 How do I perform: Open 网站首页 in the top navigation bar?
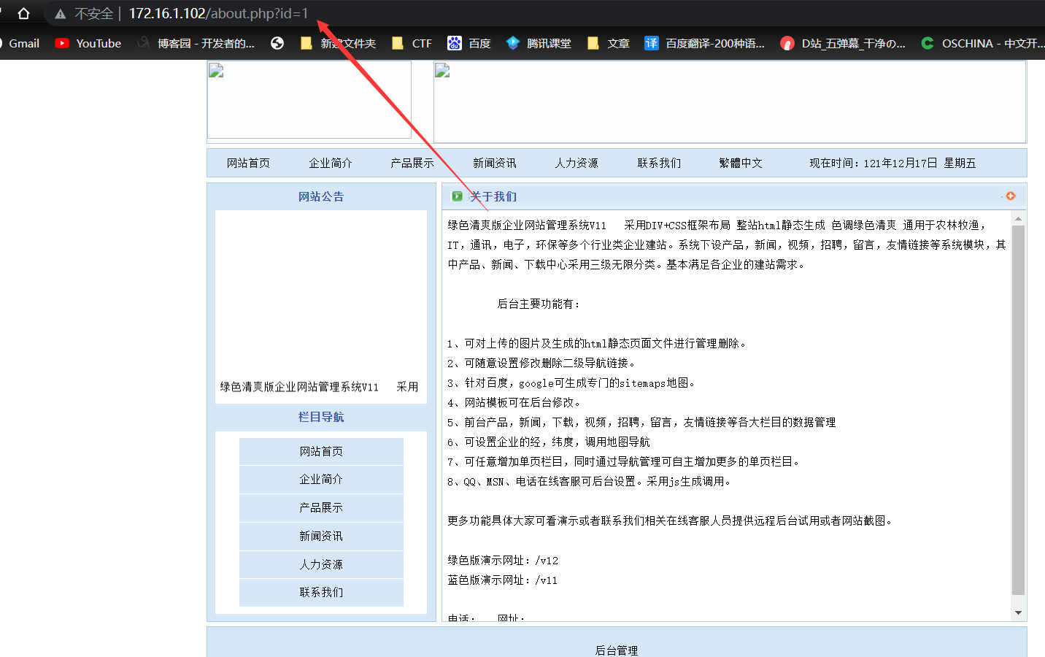[x=248, y=163]
